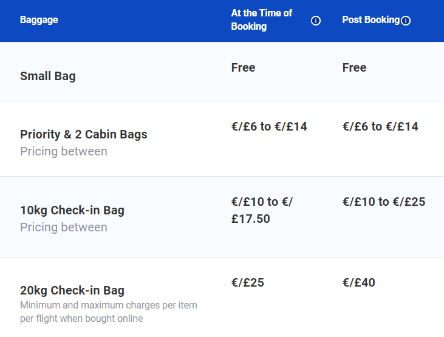Click the At the Time of Booking header
This screenshot has height=337, width=444.
[x=262, y=19]
